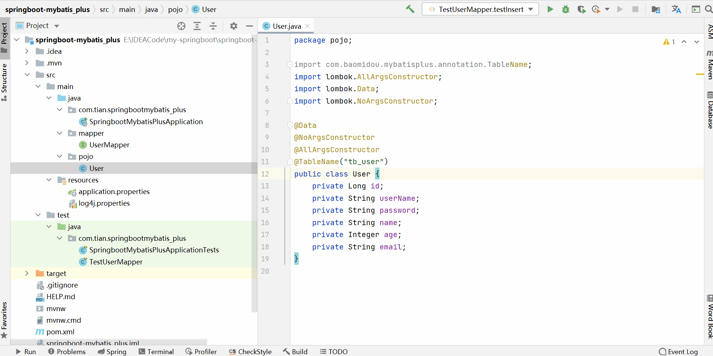
Task: Open the Spring tool window tab
Action: pyautogui.click(x=112, y=352)
